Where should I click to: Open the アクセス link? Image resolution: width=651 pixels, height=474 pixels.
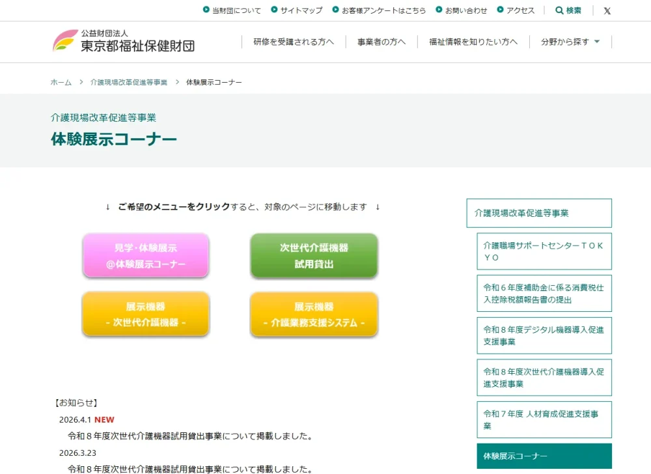521,10
